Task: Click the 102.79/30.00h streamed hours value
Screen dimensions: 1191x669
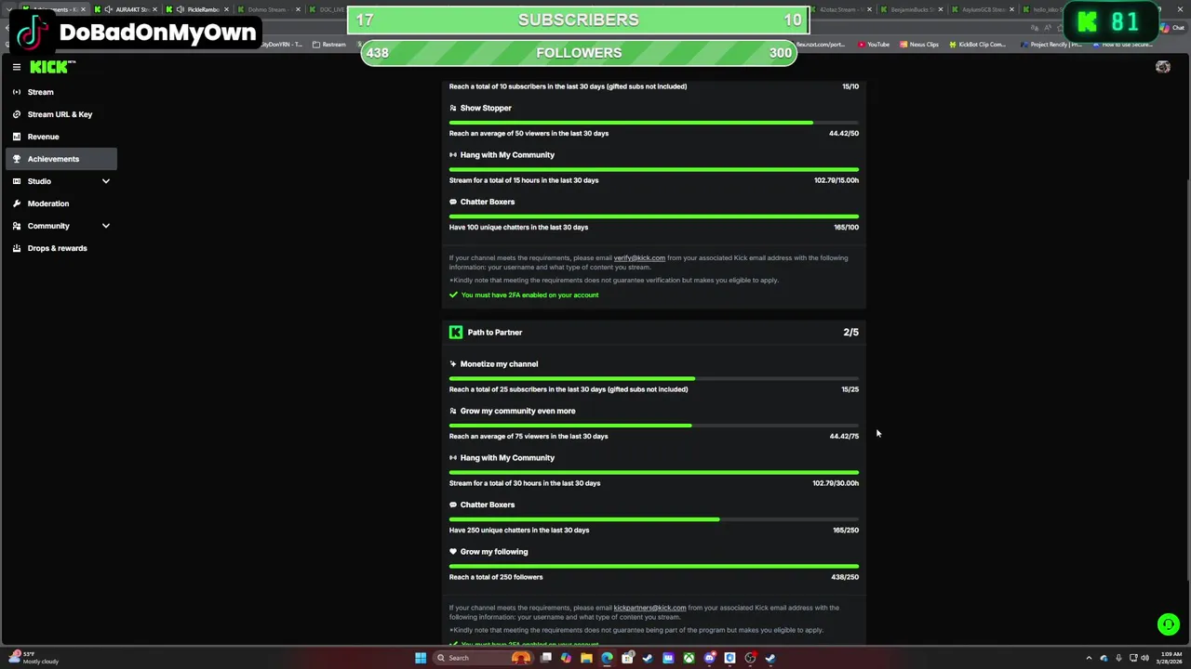Action: [836, 483]
